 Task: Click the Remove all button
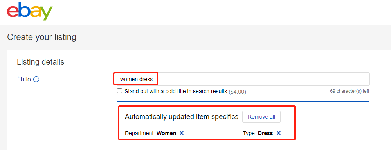(x=261, y=117)
